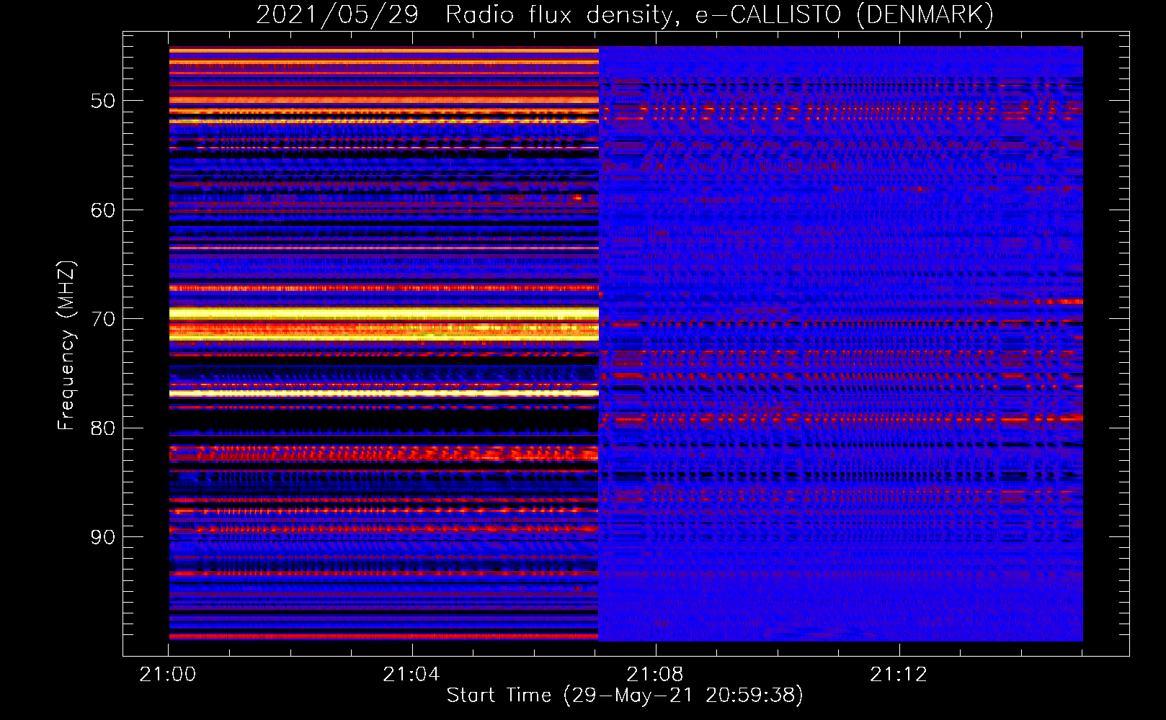Click the 90 frequency tick label

[103, 537]
